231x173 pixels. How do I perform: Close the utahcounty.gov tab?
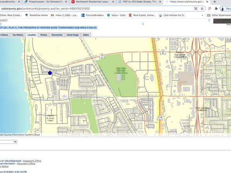(207, 2)
